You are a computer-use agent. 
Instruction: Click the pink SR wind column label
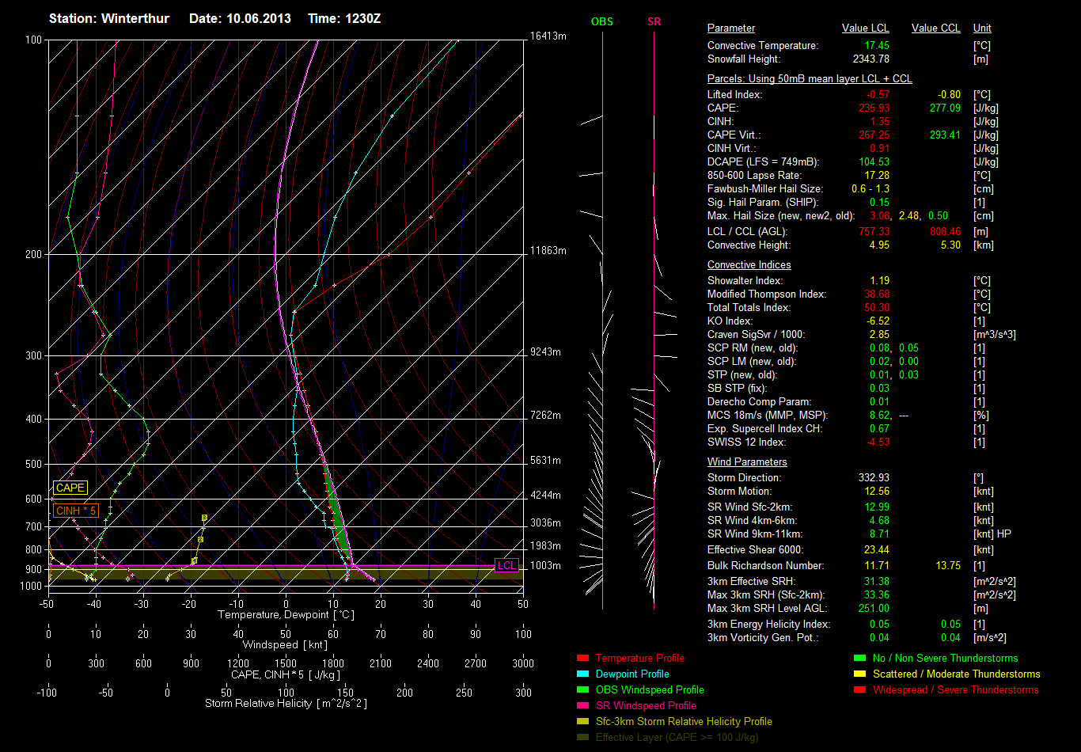click(x=654, y=22)
